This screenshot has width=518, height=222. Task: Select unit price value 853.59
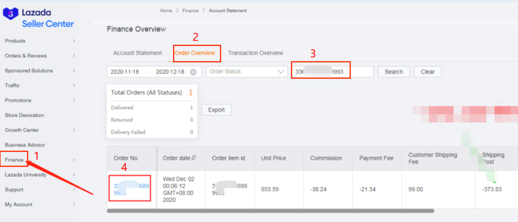coord(270,189)
